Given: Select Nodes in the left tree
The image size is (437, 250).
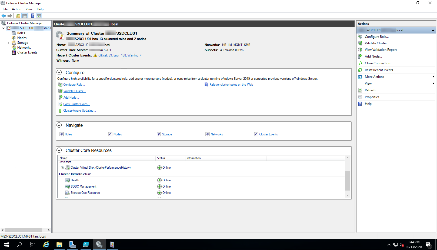Looking at the screenshot, I should pyautogui.click(x=22, y=38).
